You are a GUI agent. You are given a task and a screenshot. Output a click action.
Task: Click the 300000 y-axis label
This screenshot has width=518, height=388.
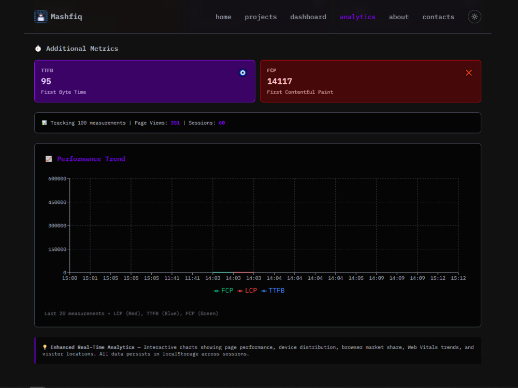tap(57, 226)
